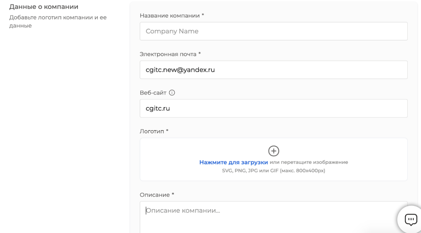Click the info icon next to Веб-сайт

point(172,93)
